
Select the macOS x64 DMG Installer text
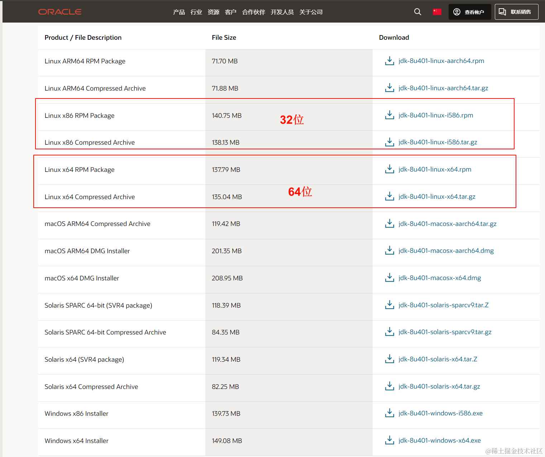tap(82, 278)
